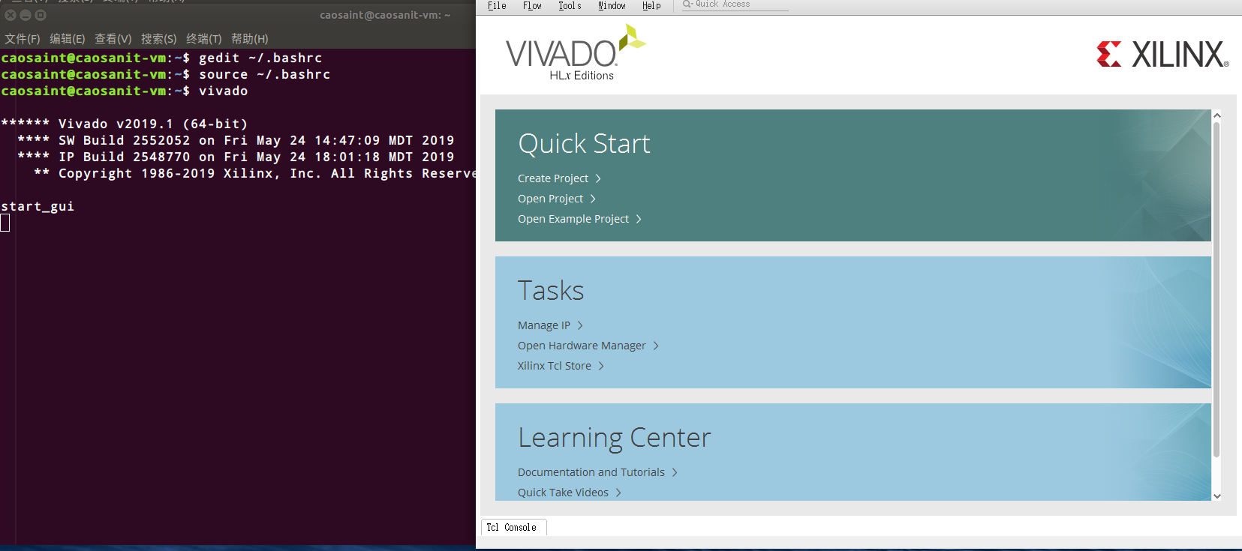Click the Learning Center heading
Viewport: 1242px width, 551px height.
click(x=614, y=438)
